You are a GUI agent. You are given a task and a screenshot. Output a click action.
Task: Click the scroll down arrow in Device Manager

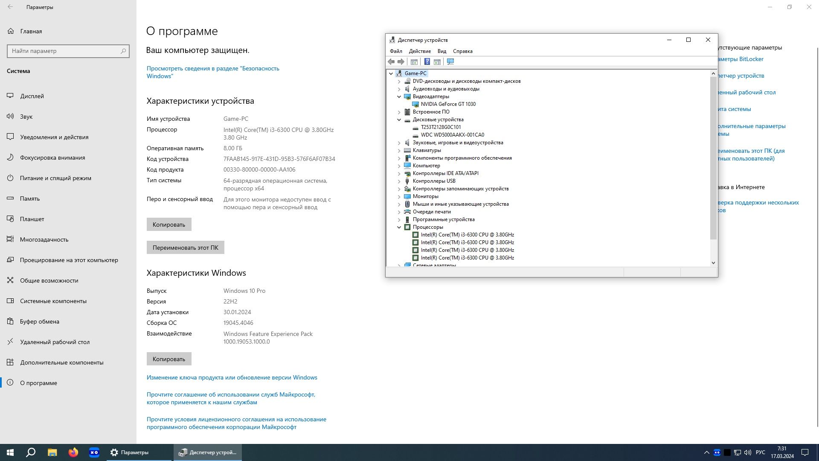[713, 263]
